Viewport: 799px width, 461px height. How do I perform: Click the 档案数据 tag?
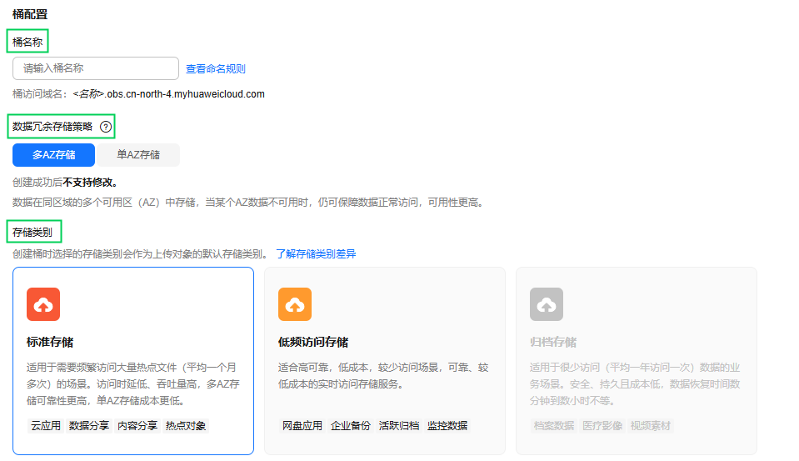(x=553, y=426)
